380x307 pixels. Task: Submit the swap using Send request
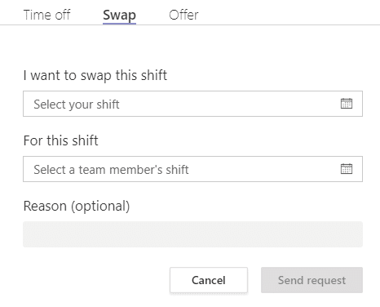312,280
